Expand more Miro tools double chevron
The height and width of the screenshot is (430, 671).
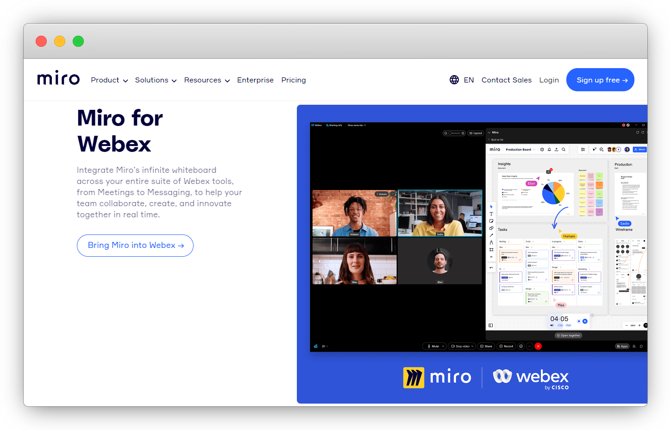491,257
